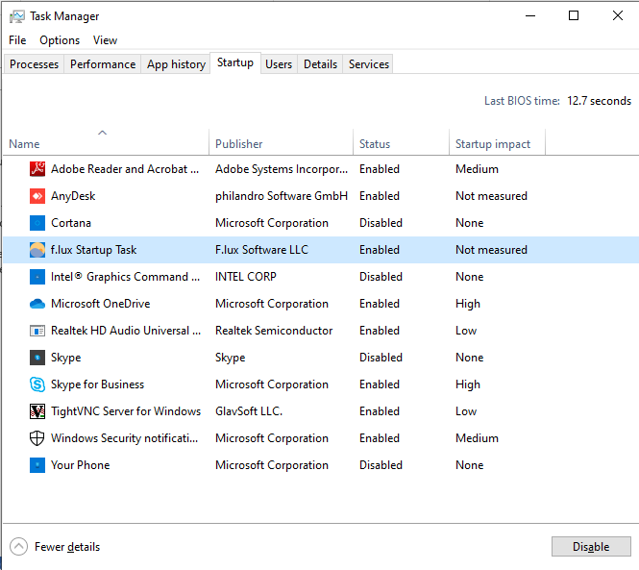639x570 pixels.
Task: Switch to the Services tab
Action: (368, 64)
